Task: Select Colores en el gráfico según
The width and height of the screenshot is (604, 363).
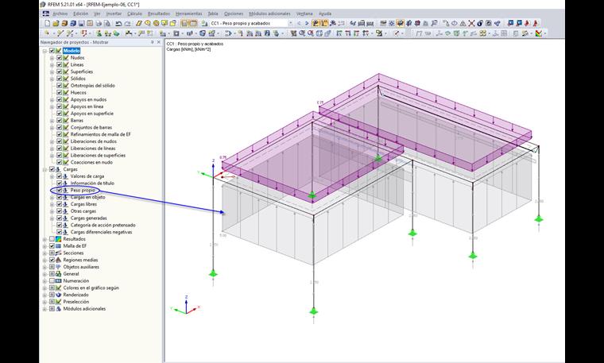Action: [91, 288]
